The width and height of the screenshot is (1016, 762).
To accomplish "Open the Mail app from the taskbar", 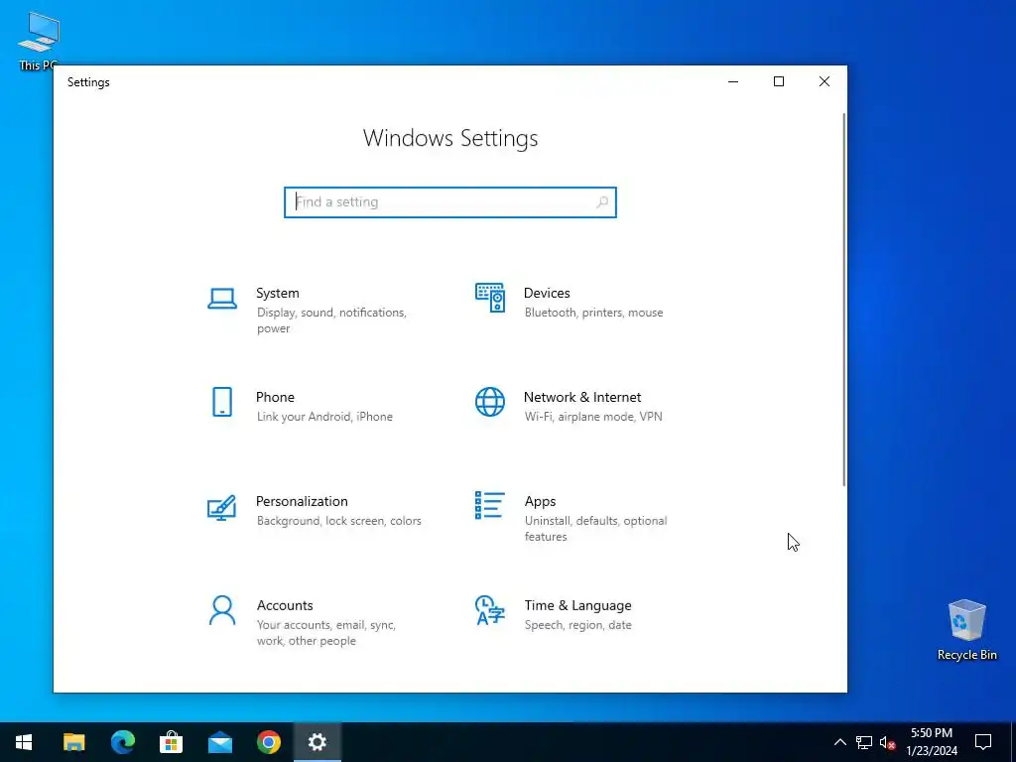I will (220, 742).
